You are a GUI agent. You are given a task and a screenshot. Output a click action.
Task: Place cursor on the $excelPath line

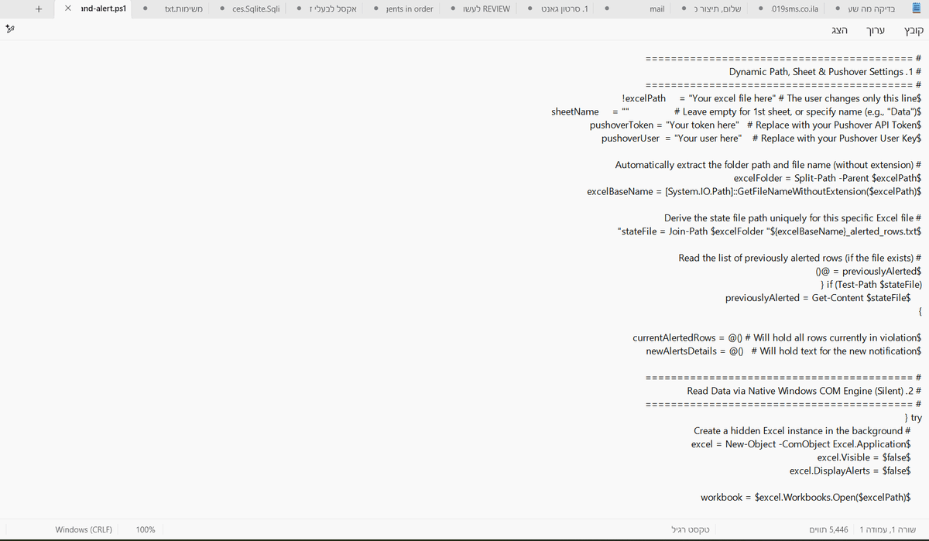771,98
